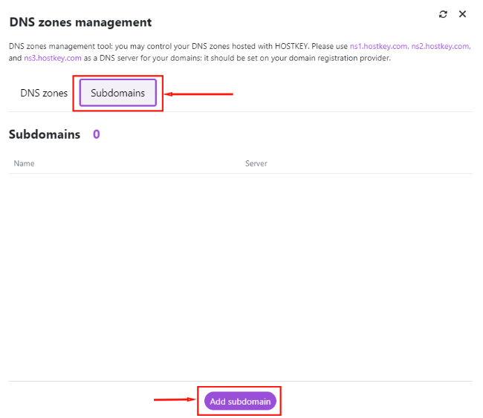Click the word HOSTKEY in the description

[291, 46]
